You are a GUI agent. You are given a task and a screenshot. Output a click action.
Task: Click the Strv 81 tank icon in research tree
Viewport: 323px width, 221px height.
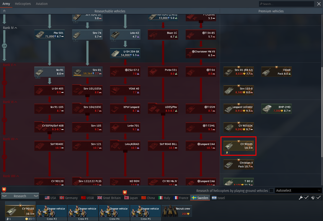(x=77, y=72)
